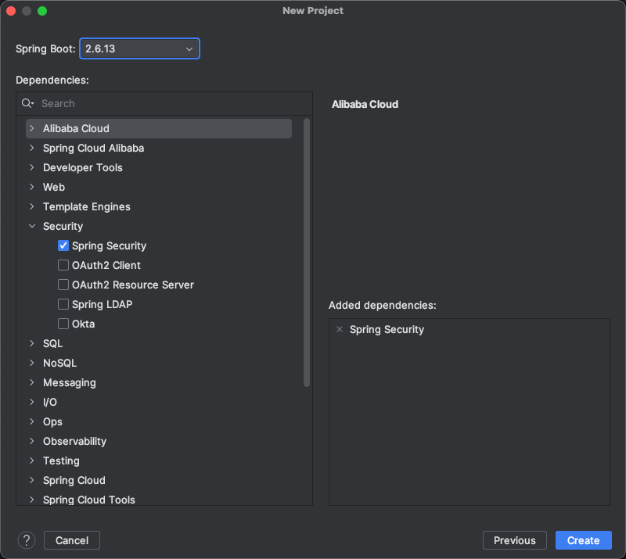The height and width of the screenshot is (559, 626).
Task: Click the dependency list scrollbar
Action: (x=307, y=250)
